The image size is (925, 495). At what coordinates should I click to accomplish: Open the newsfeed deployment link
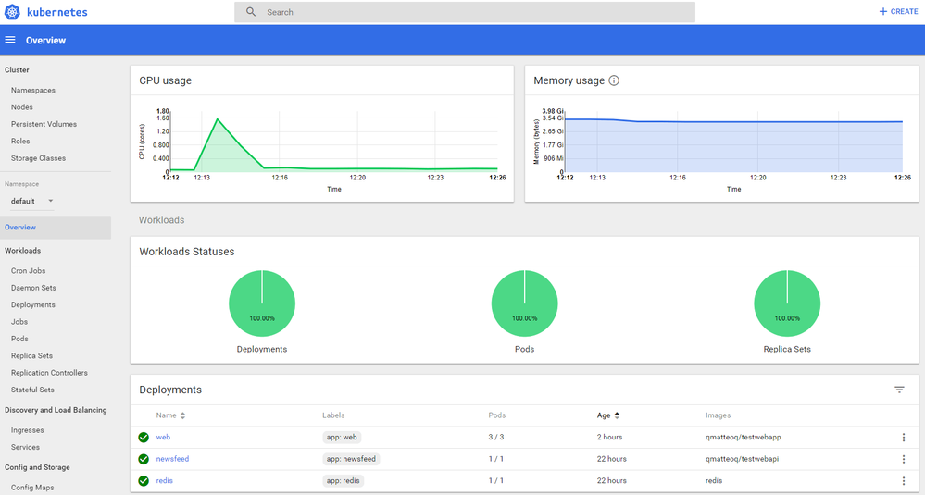(172, 459)
